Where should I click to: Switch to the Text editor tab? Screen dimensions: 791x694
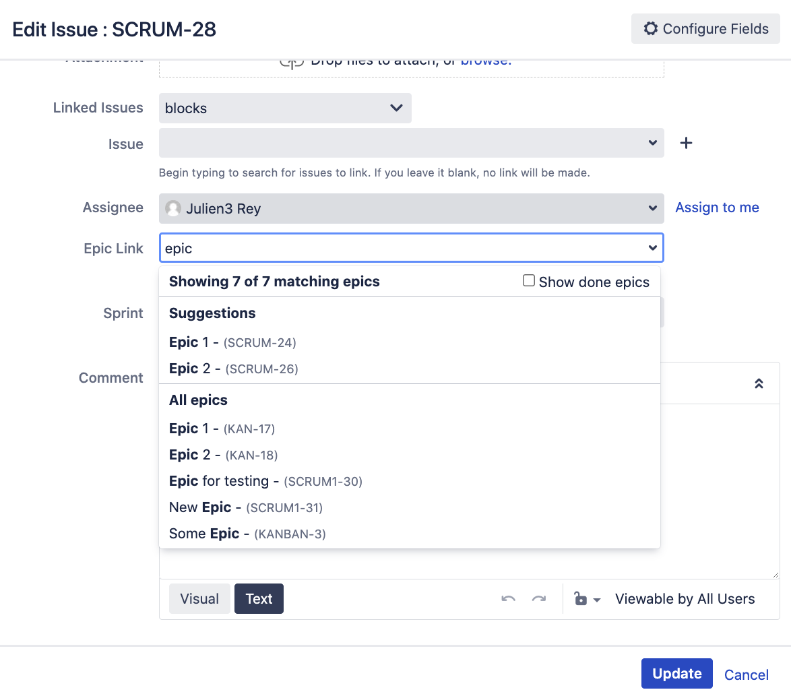(x=259, y=598)
